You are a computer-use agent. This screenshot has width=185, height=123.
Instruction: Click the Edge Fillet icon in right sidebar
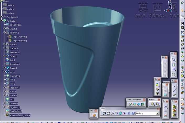182,68
